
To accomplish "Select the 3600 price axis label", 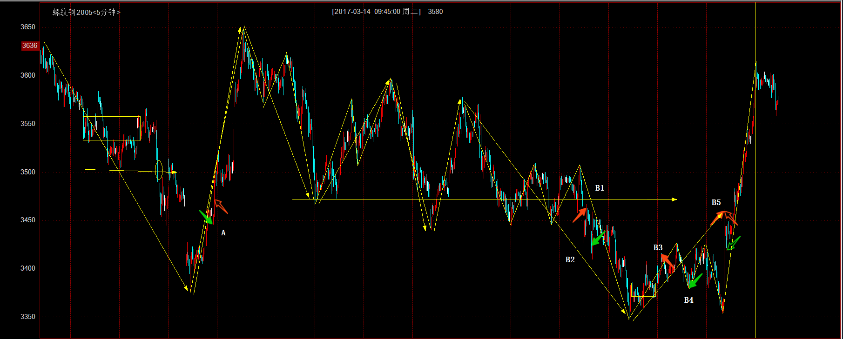I will [28, 75].
